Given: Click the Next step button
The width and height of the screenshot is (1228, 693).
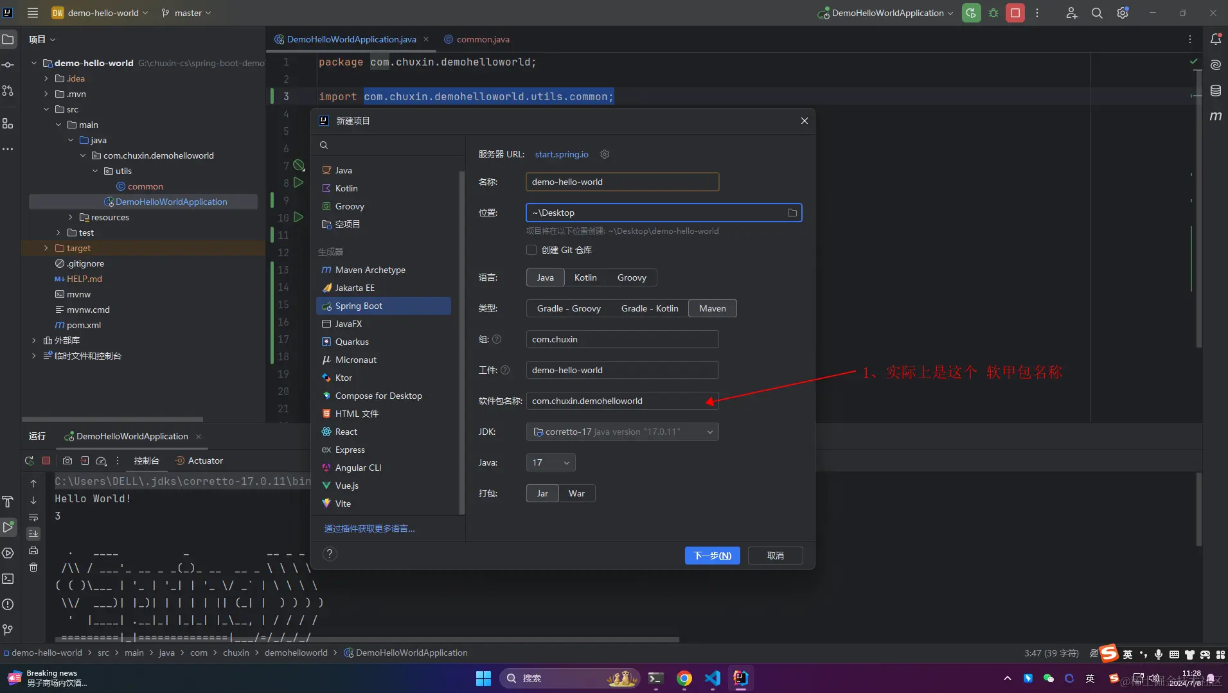Looking at the screenshot, I should (x=712, y=556).
